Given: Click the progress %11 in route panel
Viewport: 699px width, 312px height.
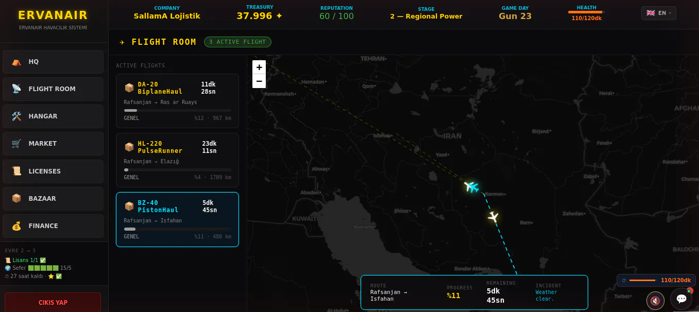Looking at the screenshot, I should pyautogui.click(x=454, y=296).
